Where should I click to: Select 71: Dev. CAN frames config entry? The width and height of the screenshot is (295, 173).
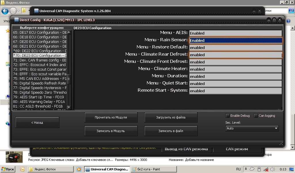[x=40, y=60]
